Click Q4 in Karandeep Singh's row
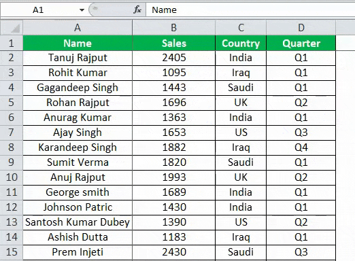Screen dimensions: 355x261 pos(301,147)
